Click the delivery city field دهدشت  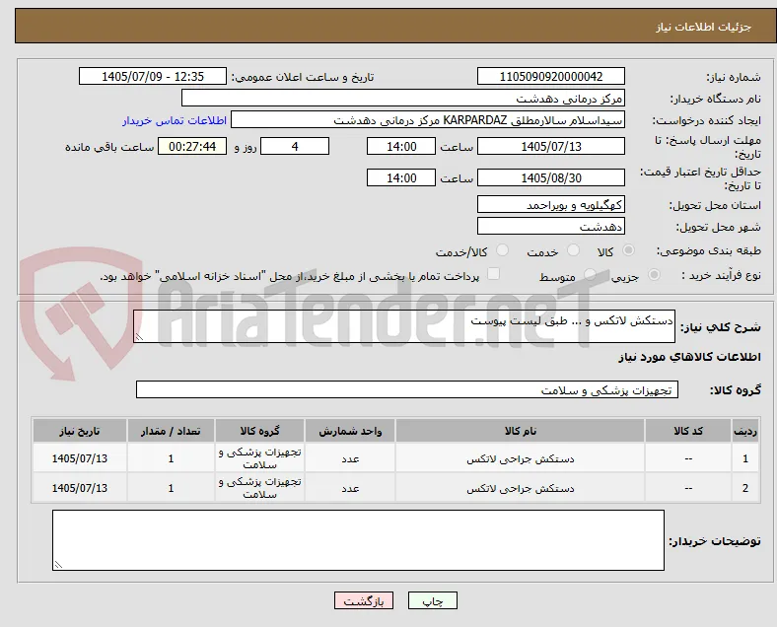(x=551, y=227)
